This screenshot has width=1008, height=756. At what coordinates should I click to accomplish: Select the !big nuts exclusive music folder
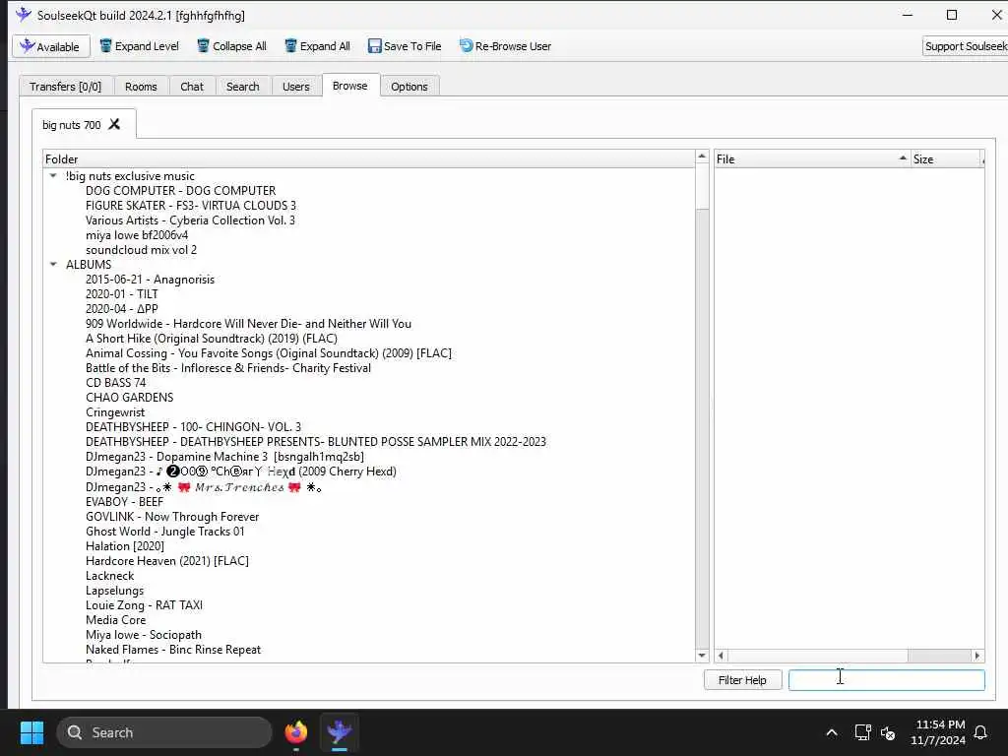point(130,176)
